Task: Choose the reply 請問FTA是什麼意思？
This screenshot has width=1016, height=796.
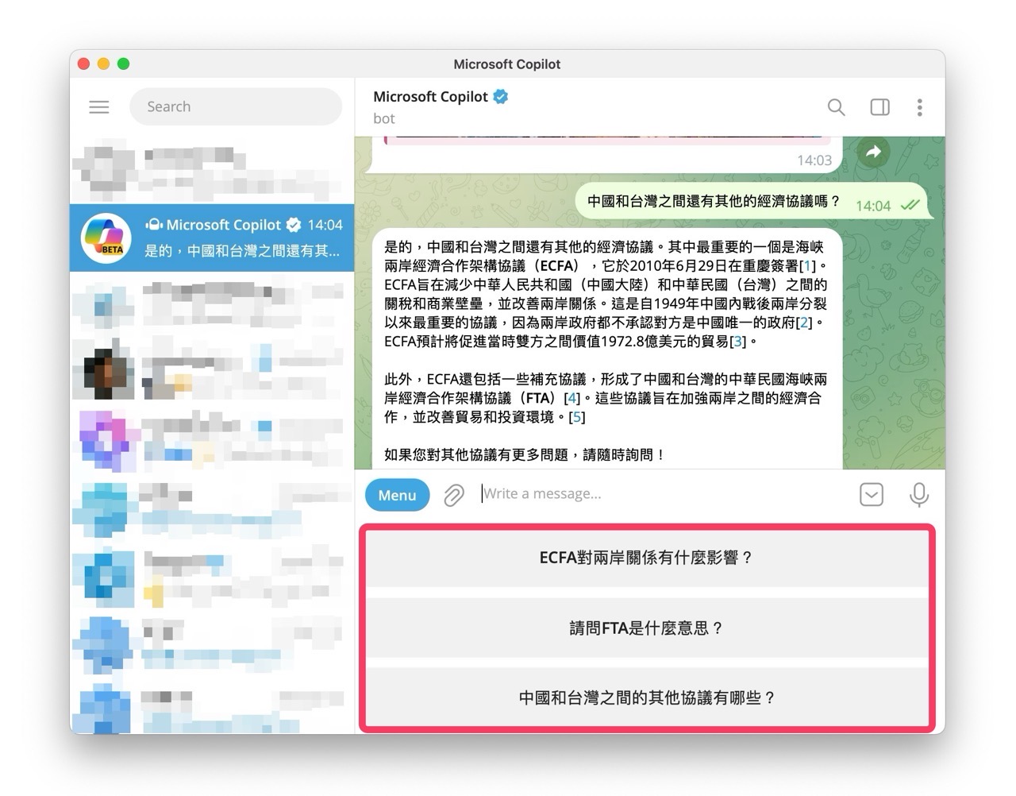Action: 646,628
